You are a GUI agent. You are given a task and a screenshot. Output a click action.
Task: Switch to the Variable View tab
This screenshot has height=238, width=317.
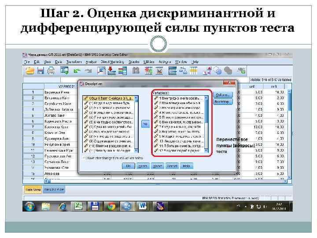click(54, 190)
